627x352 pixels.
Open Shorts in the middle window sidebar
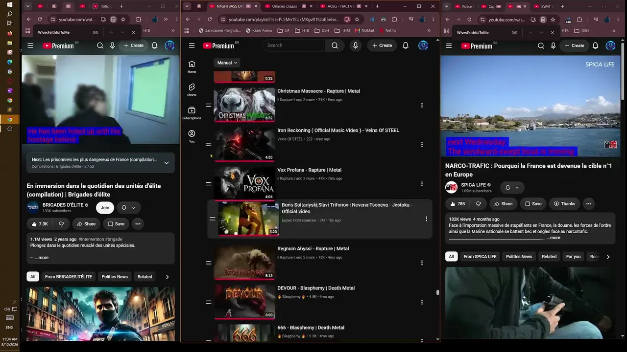pos(192,90)
